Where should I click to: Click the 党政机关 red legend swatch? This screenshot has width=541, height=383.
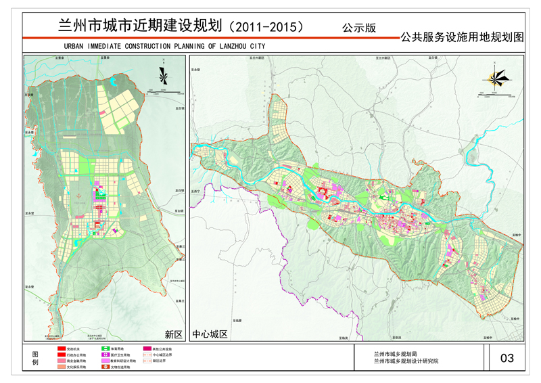(x=61, y=349)
